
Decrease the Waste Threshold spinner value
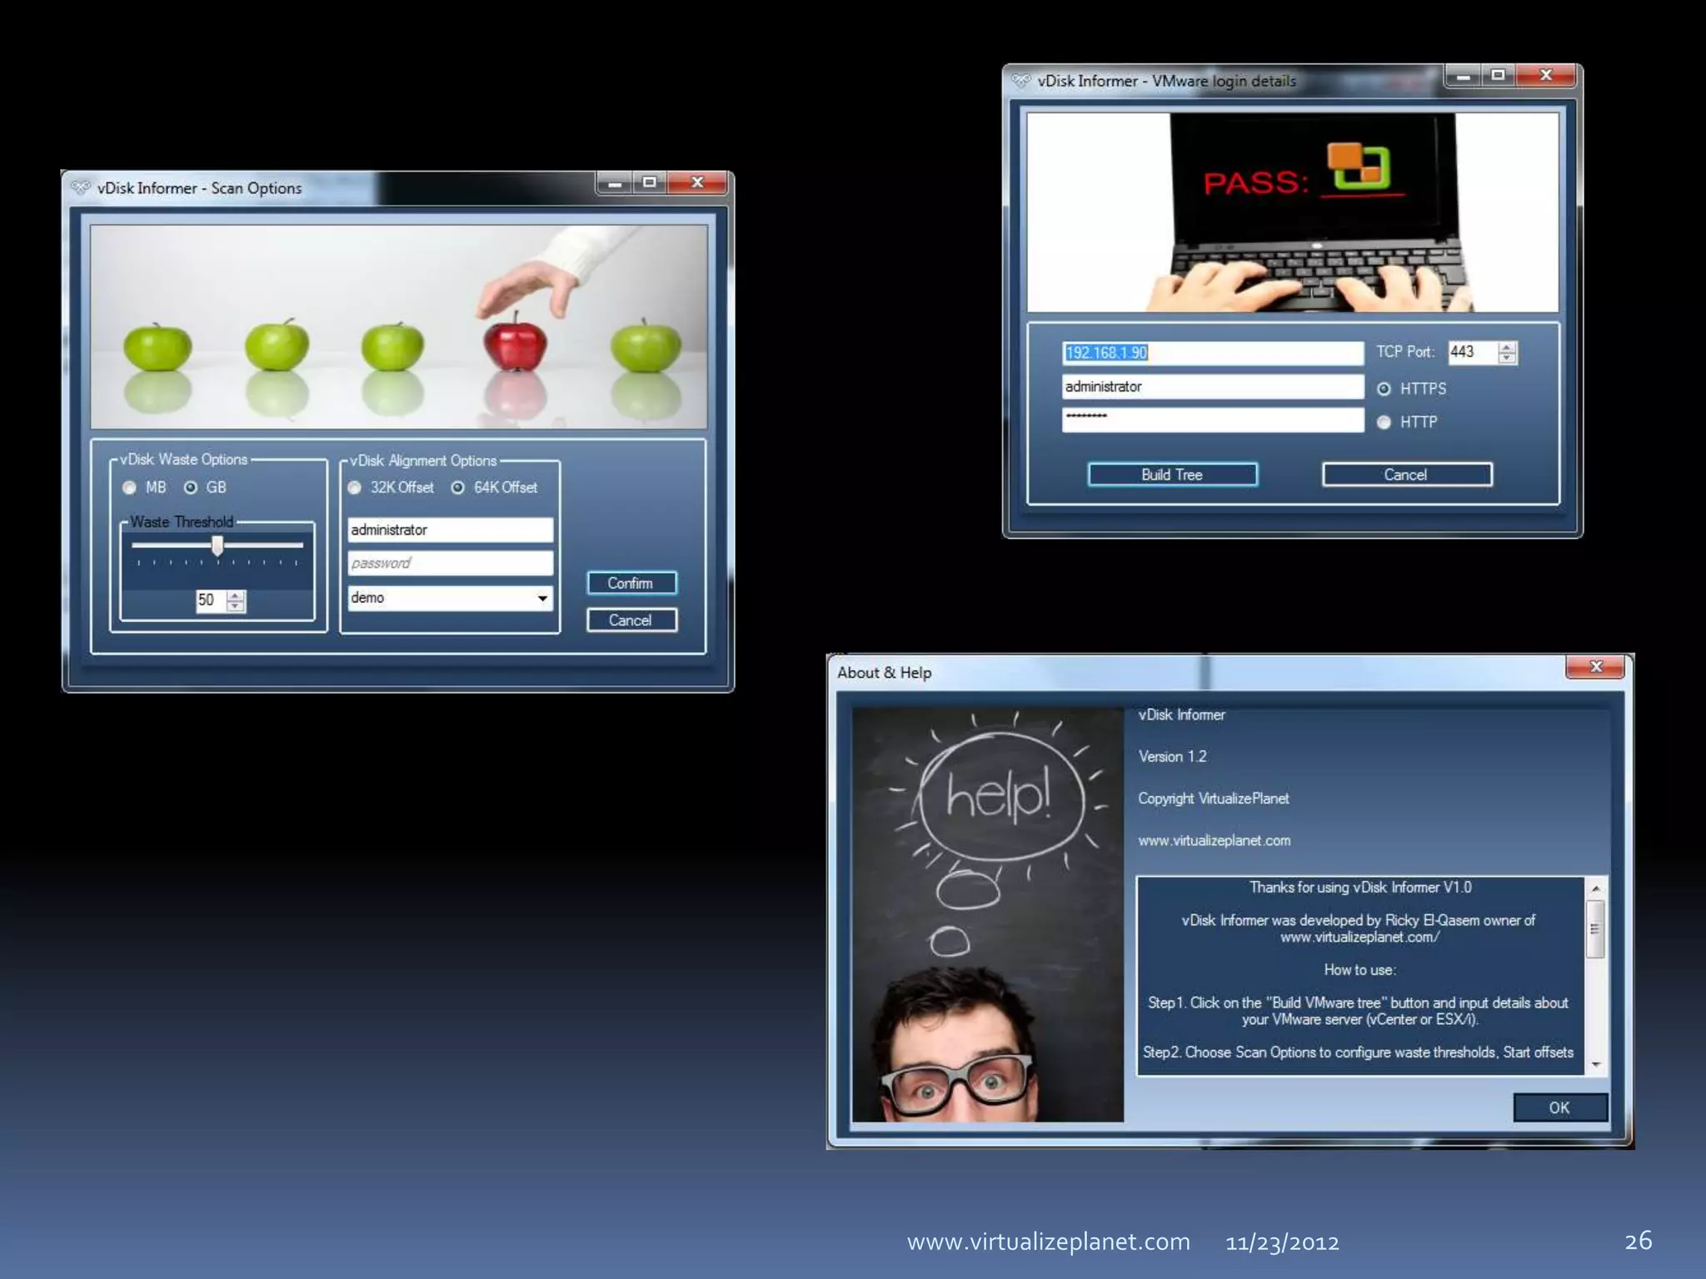tap(237, 606)
